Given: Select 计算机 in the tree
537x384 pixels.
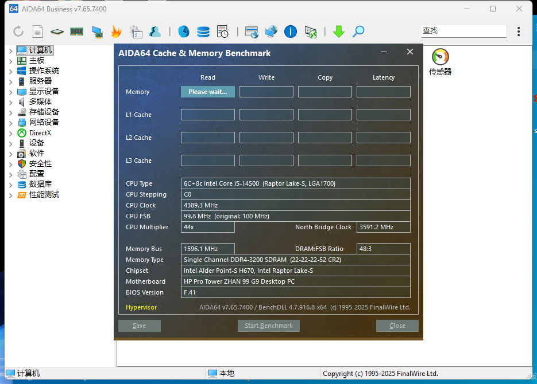Looking at the screenshot, I should (x=40, y=50).
